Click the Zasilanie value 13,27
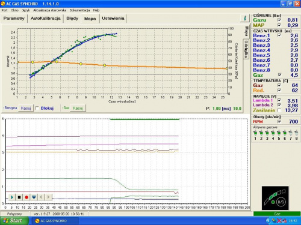301x225 pixels. click(291, 110)
